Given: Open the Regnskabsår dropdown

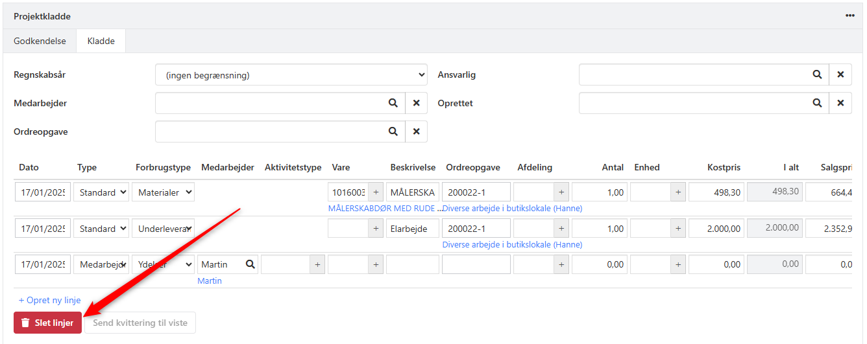Looking at the screenshot, I should click(291, 75).
